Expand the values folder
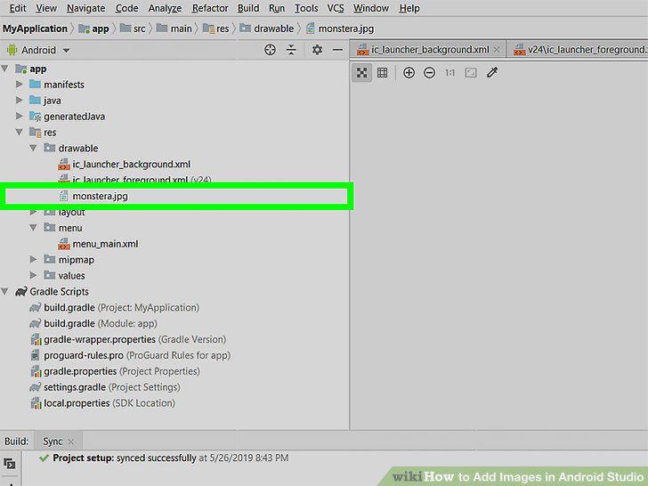The image size is (648, 486). [34, 275]
